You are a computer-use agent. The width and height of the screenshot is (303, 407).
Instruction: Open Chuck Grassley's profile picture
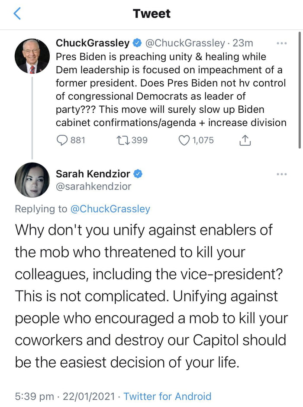[32, 55]
